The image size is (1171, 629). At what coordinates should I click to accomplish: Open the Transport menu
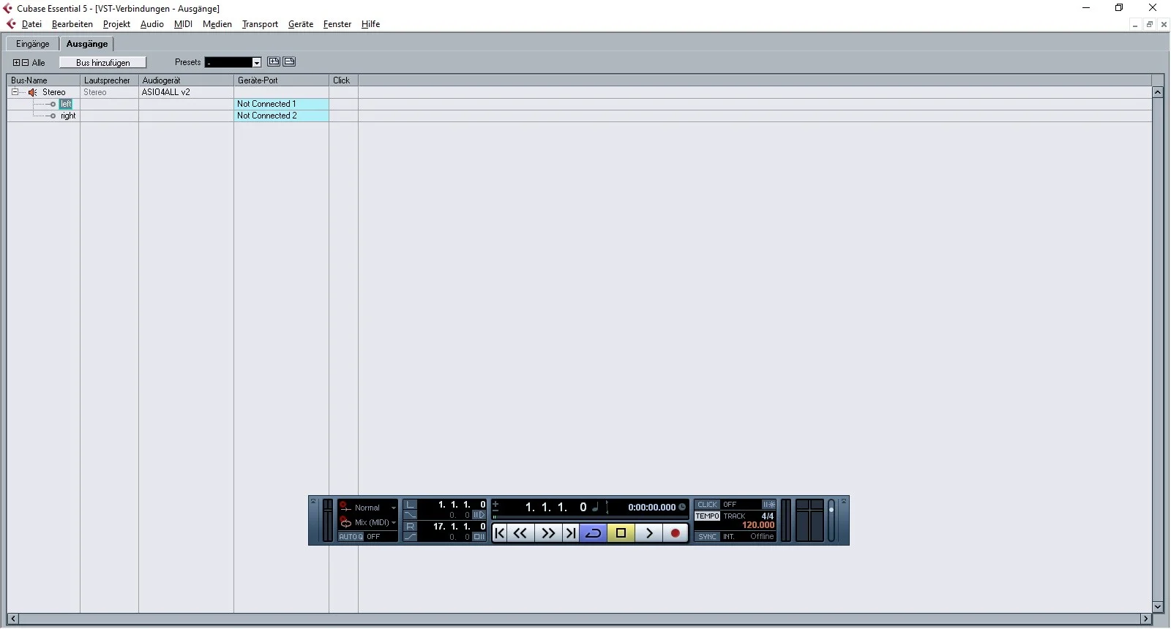(260, 24)
